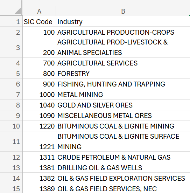190x193 pixels.
Task: Click the SIC Code header cell
Action: (39, 21)
